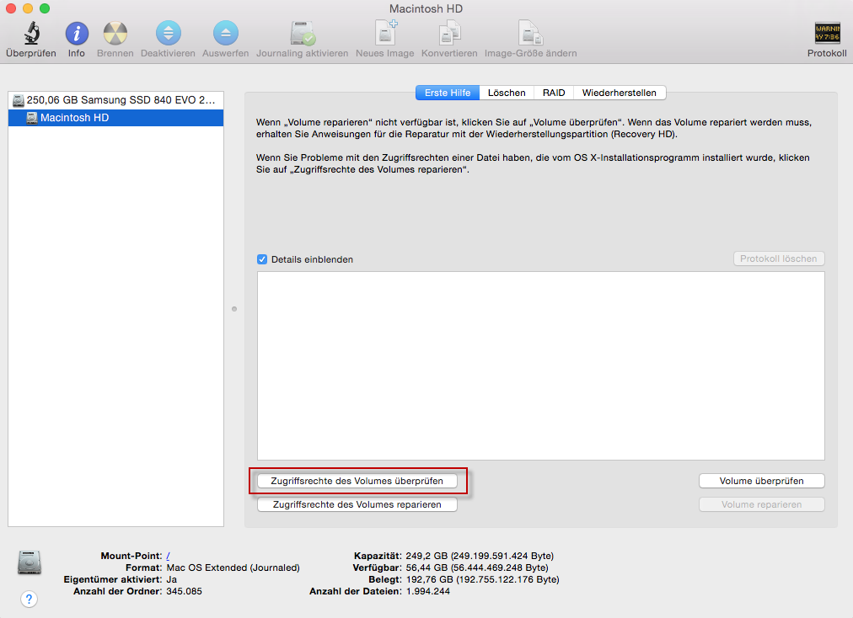Click the Brennen burn disc icon
Screen dimensions: 853x618
point(115,34)
